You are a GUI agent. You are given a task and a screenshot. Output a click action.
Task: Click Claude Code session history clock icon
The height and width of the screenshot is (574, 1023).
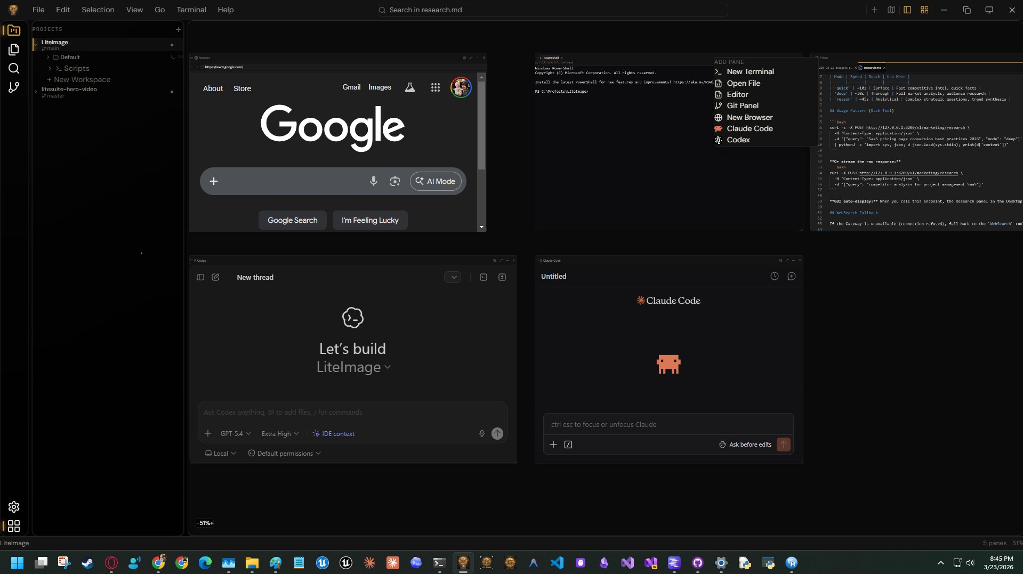click(x=775, y=276)
